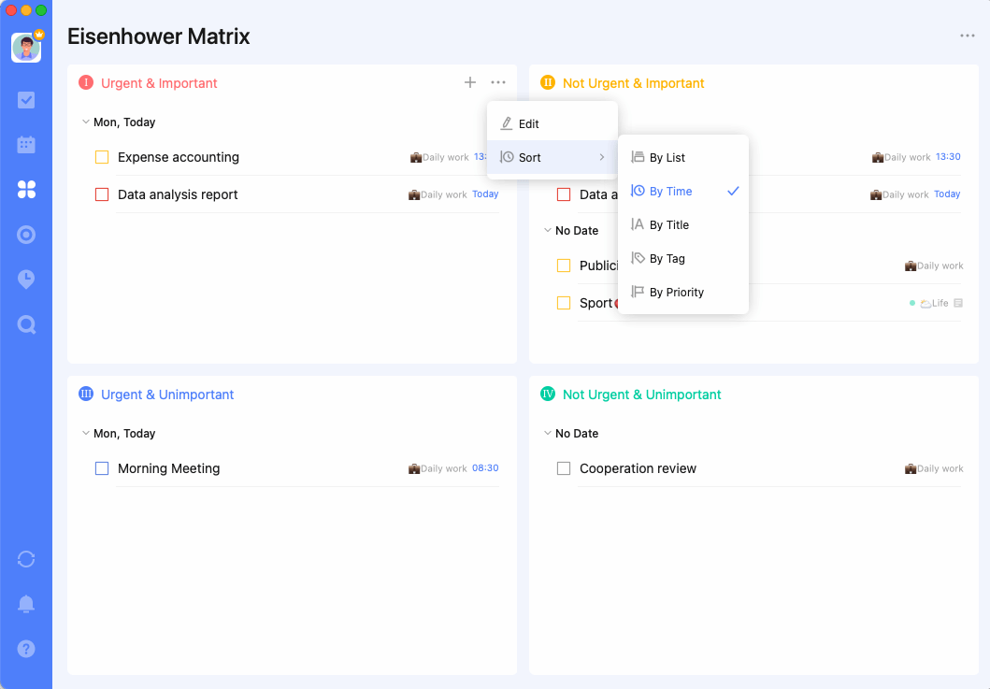
Task: Open the Habit clock icon in sidebar
Action: pos(26,280)
